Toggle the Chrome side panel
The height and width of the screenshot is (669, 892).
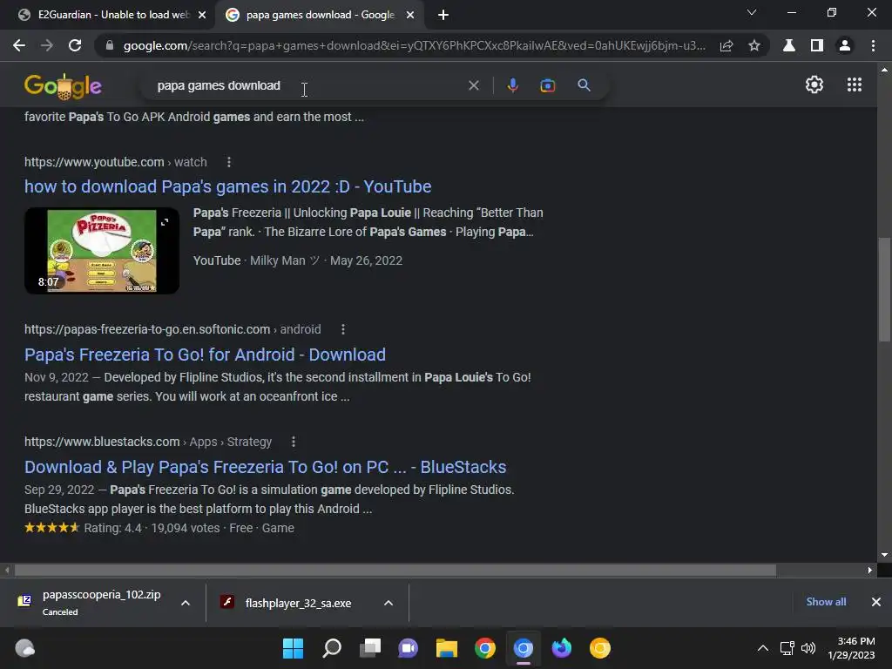(817, 45)
